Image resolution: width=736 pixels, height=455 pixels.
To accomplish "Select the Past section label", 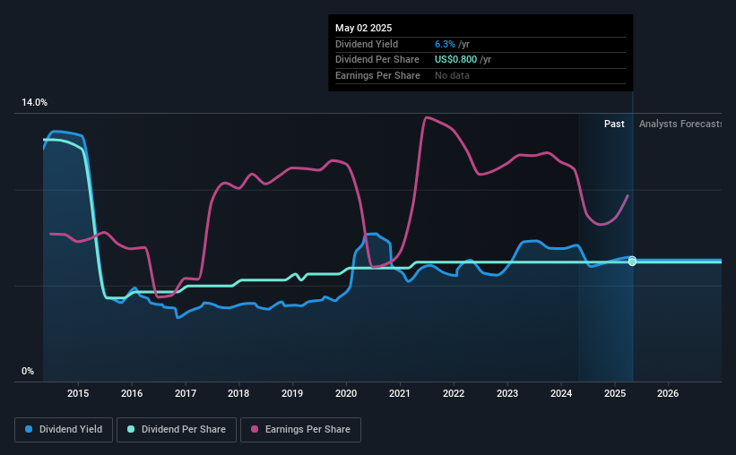I will (614, 124).
